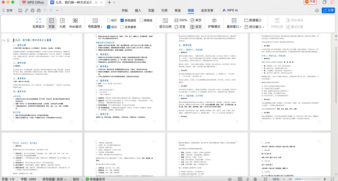Switch to the 审阅 ribbon tab
The height and width of the screenshot is (181, 338).
[x=178, y=10]
